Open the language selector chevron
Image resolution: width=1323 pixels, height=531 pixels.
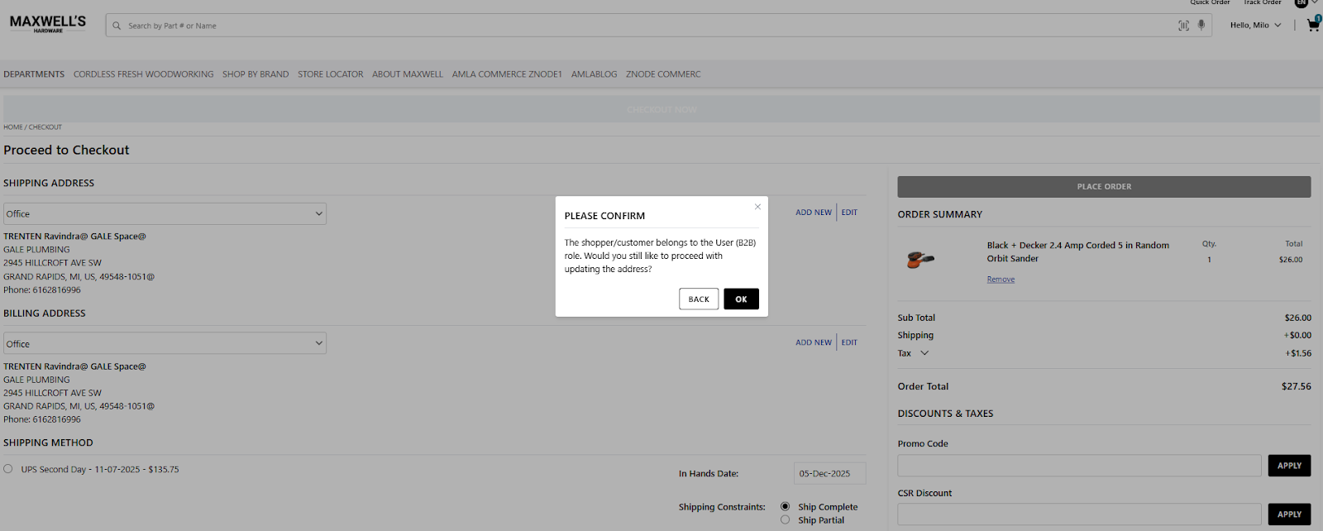pos(1316,2)
